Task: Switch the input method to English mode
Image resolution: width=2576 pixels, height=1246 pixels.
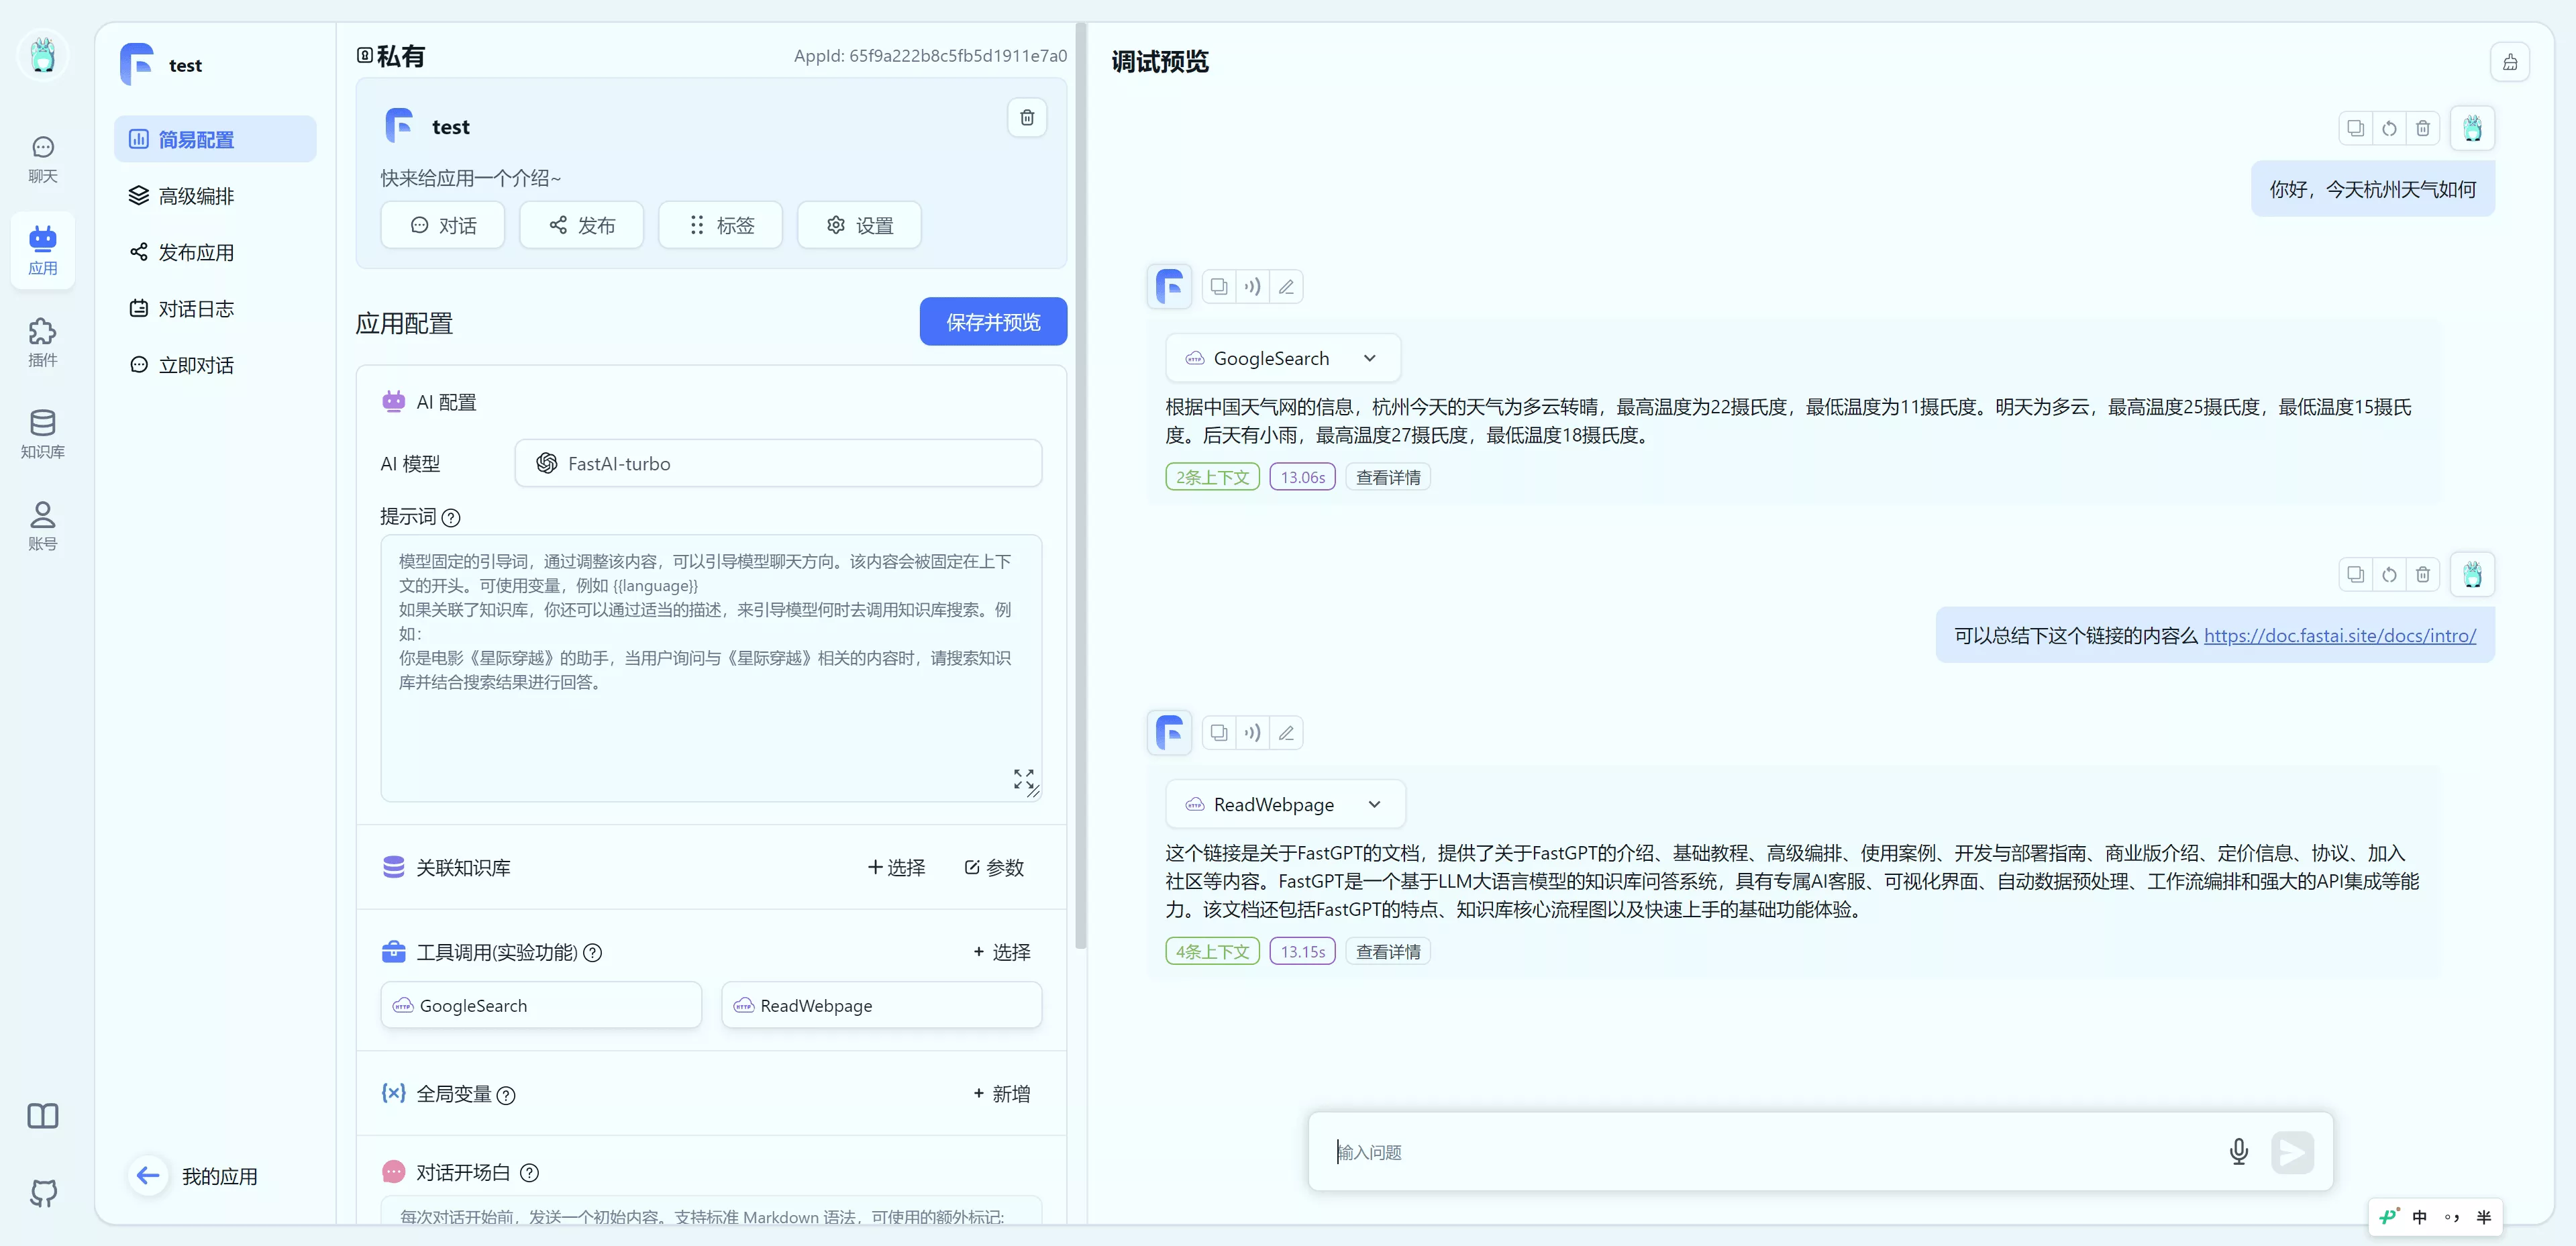Action: pos(2420,1218)
